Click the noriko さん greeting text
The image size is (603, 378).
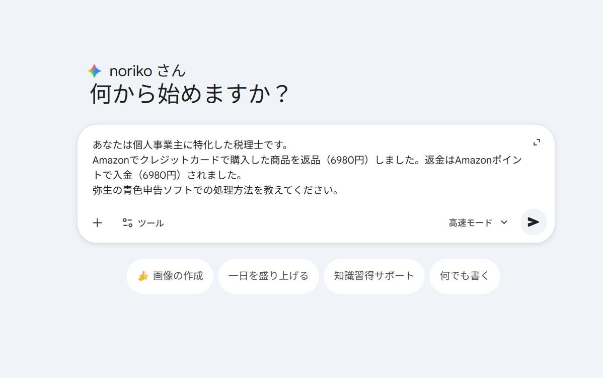pyautogui.click(x=147, y=71)
